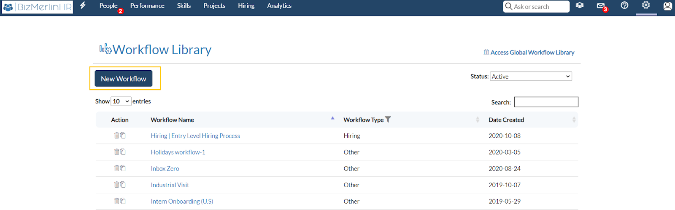Sort by Workflow Name column arrow
Viewport: 675px width, 210px height.
pos(332,118)
